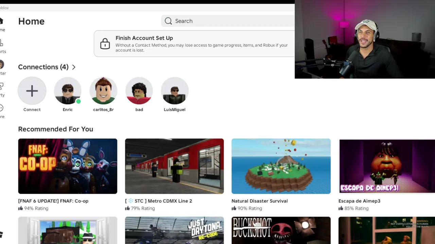Open Just Daytona Re-Code thumbnail

(x=174, y=230)
